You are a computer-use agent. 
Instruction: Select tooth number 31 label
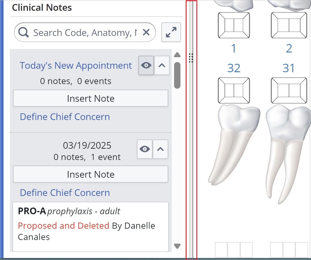(x=289, y=68)
